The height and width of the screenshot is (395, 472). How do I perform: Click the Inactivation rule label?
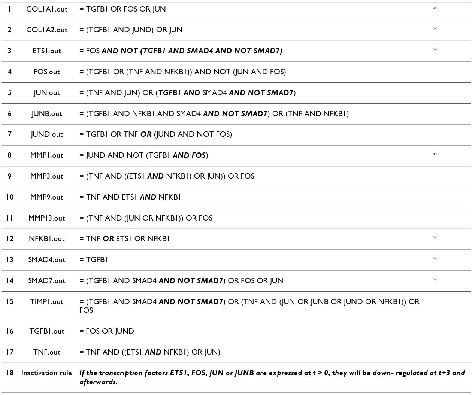point(46,373)
